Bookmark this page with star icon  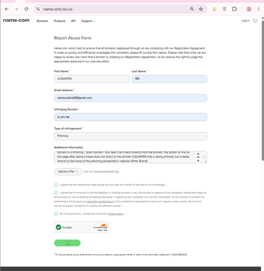click(x=201, y=9)
